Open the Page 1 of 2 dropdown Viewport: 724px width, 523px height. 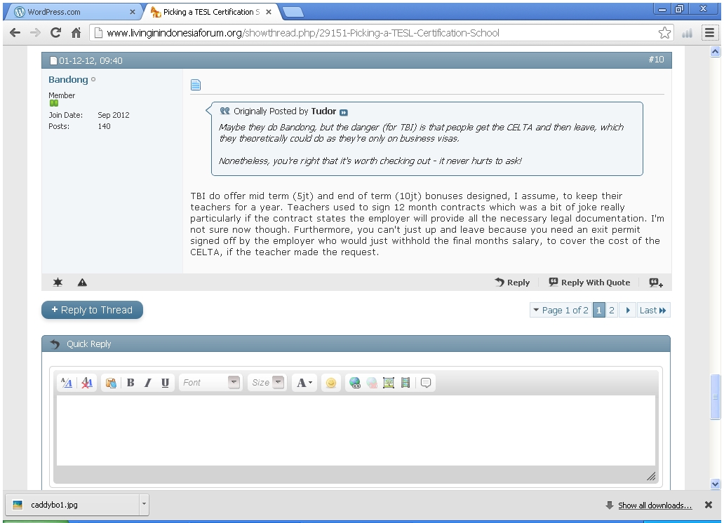pos(560,311)
